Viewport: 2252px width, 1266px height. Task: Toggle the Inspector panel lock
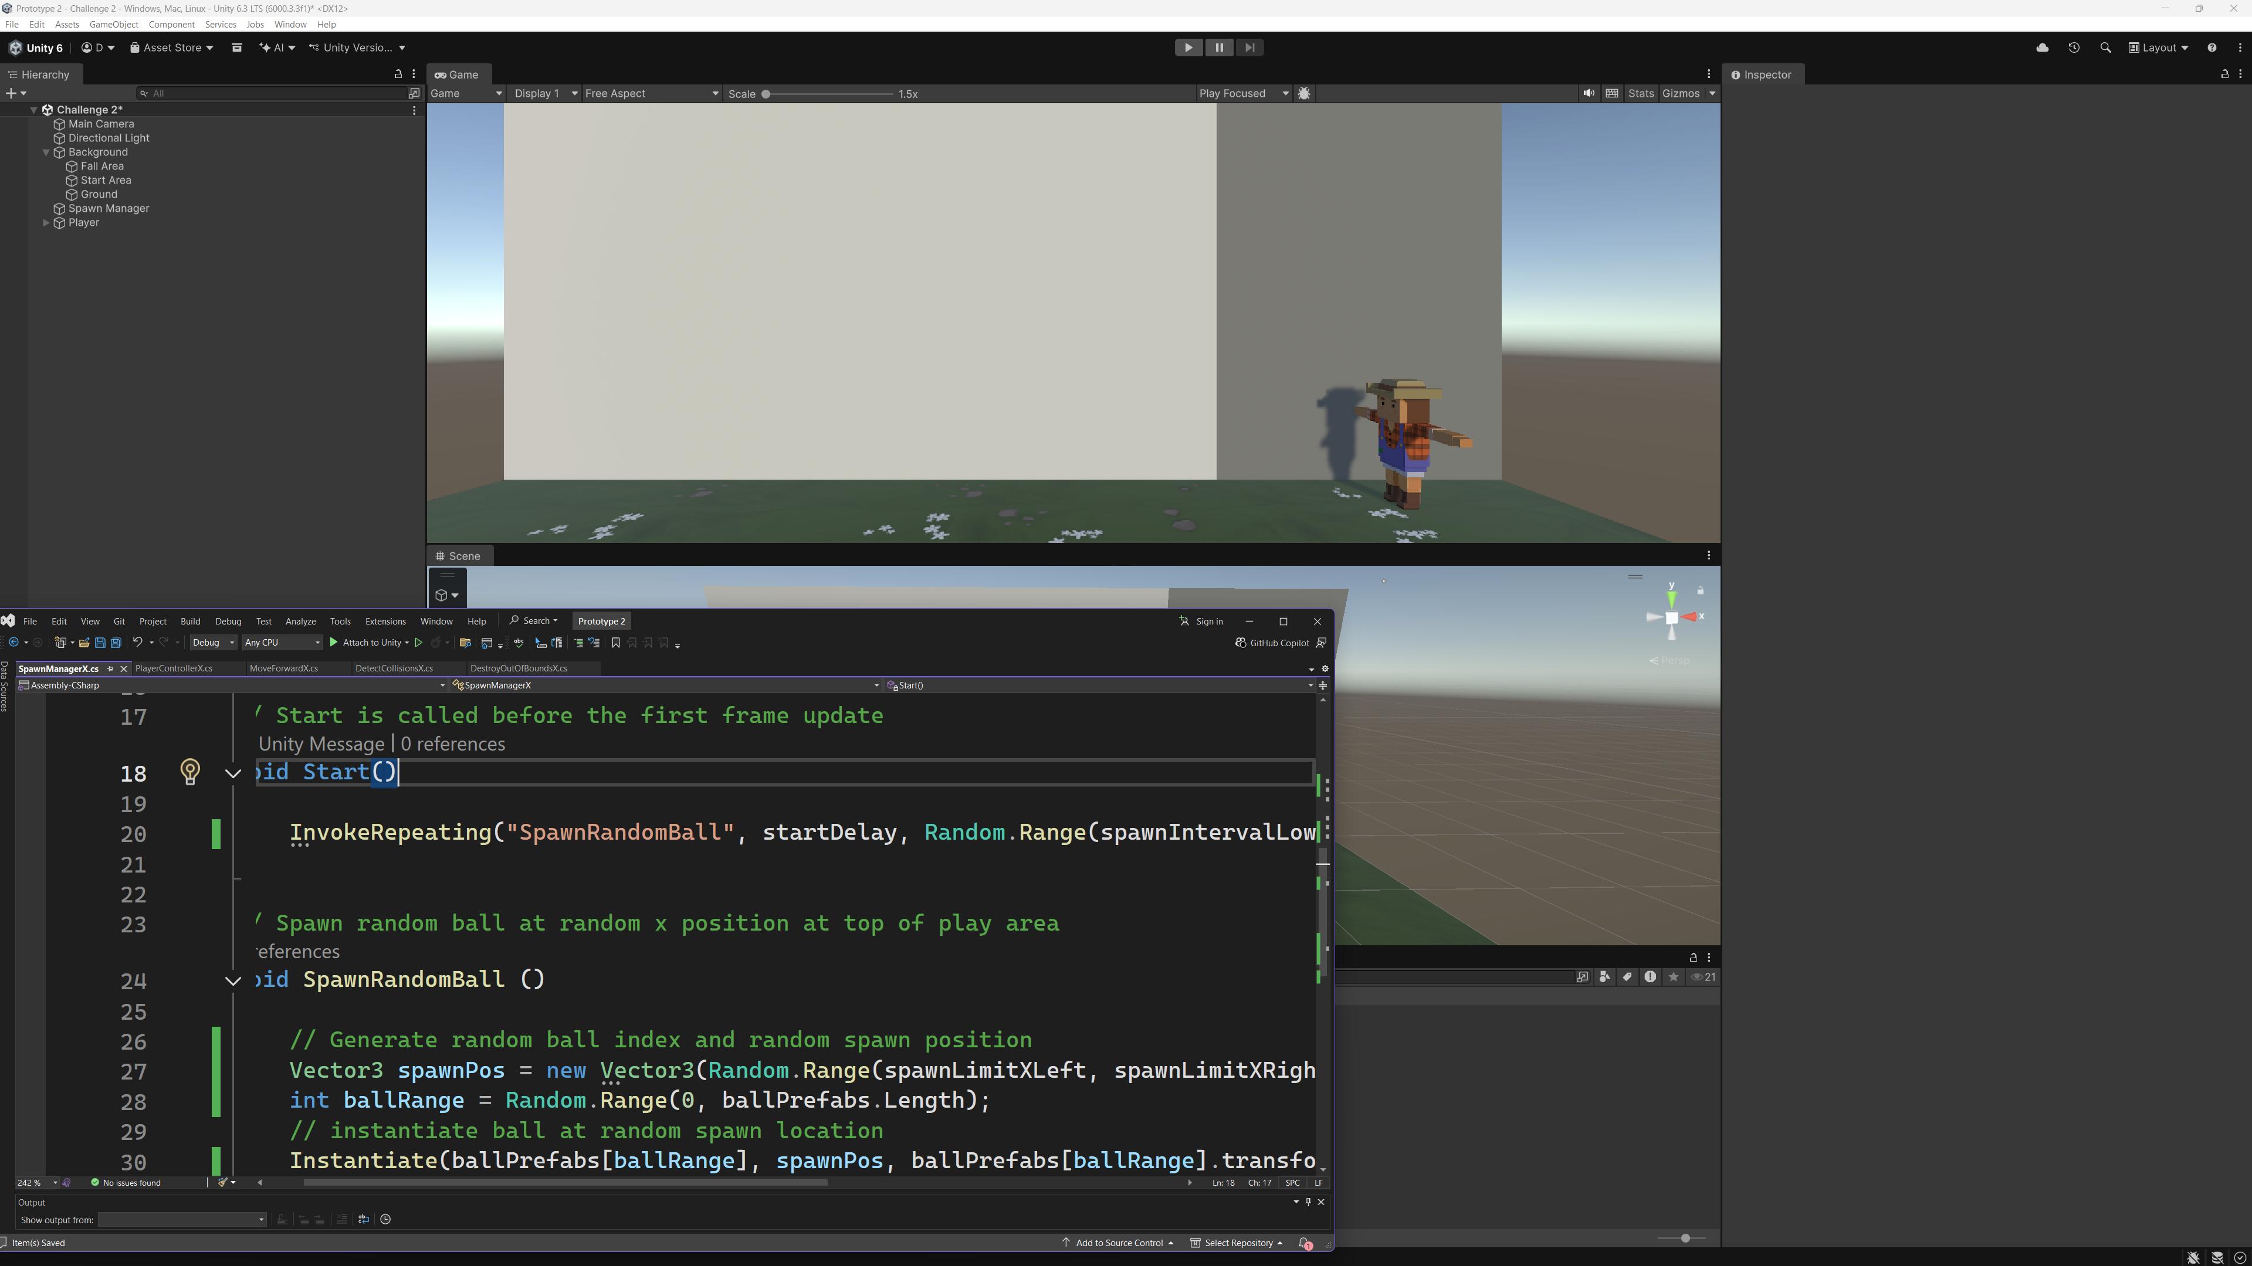(x=2224, y=74)
